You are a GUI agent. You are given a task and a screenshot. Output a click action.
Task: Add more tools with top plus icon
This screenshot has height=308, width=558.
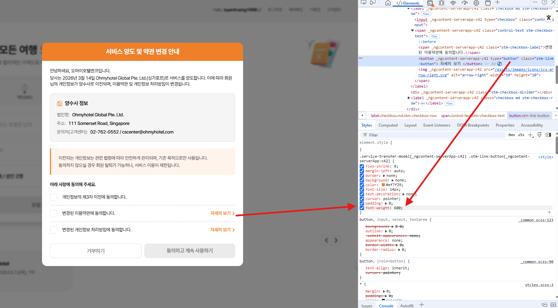497,2
